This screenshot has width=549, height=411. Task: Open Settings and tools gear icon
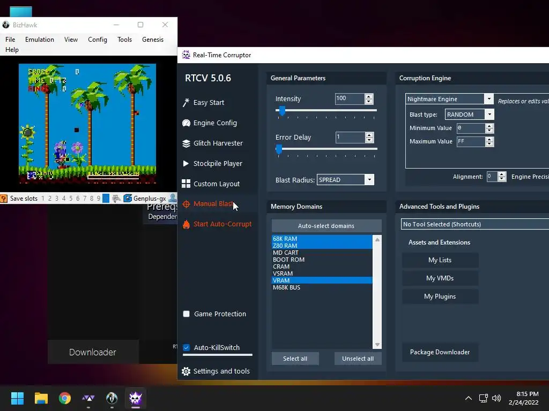pos(186,371)
